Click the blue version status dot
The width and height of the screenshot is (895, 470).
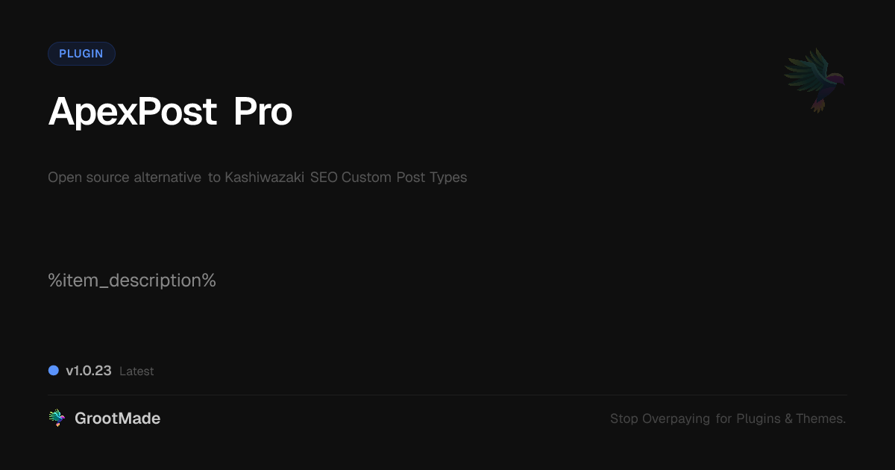point(54,370)
